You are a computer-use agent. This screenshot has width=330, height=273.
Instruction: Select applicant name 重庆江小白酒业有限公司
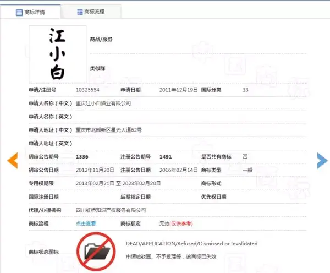click(103, 103)
